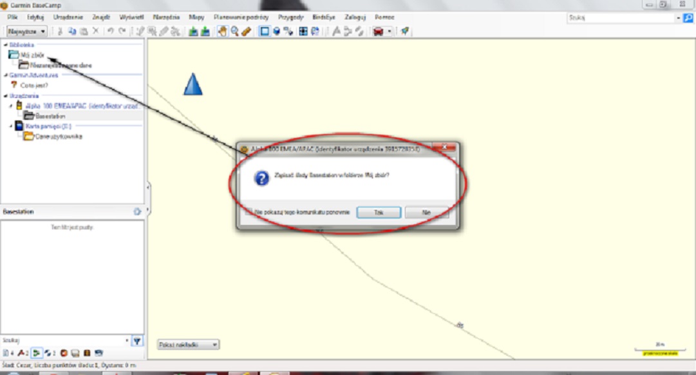The image size is (696, 375).
Task: Select the Zoom magnifier tool
Action: click(234, 31)
